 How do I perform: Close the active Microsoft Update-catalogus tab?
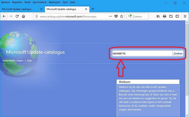[x=86, y=9]
